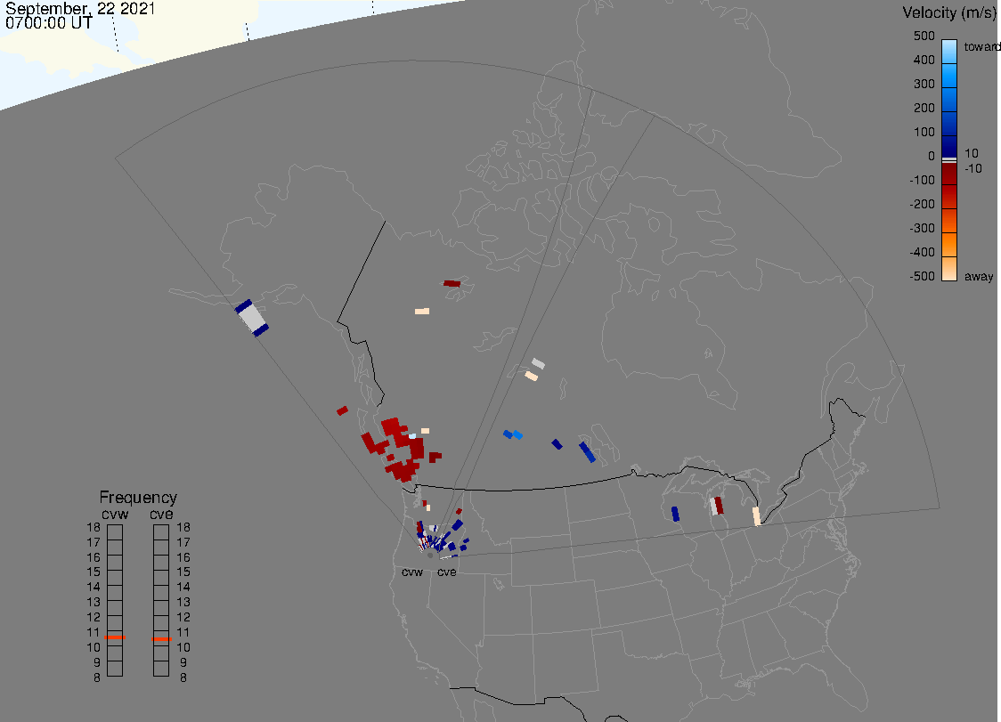Click the '18' label left of cvw bar
1001x722 pixels.
[94, 527]
